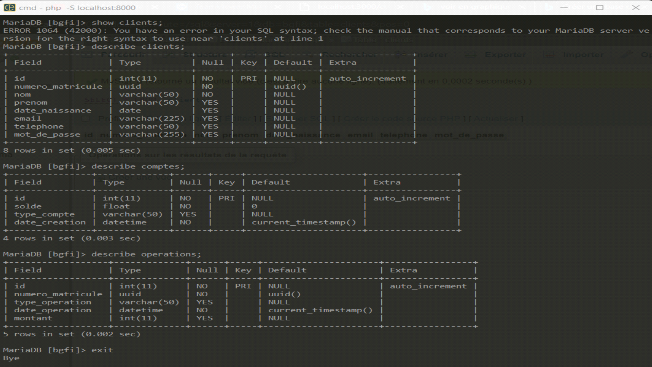Click the faint Exporter tab icon
The height and width of the screenshot is (367, 652).
[x=471, y=55]
